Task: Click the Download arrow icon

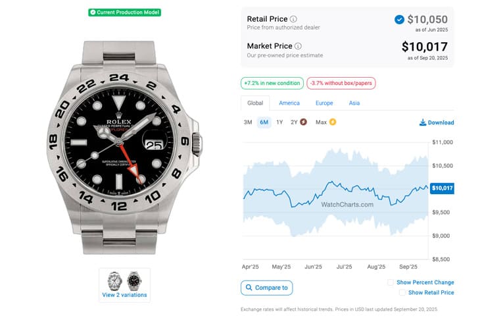Action: [422, 122]
